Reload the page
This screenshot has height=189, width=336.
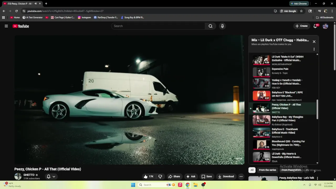click(16, 11)
